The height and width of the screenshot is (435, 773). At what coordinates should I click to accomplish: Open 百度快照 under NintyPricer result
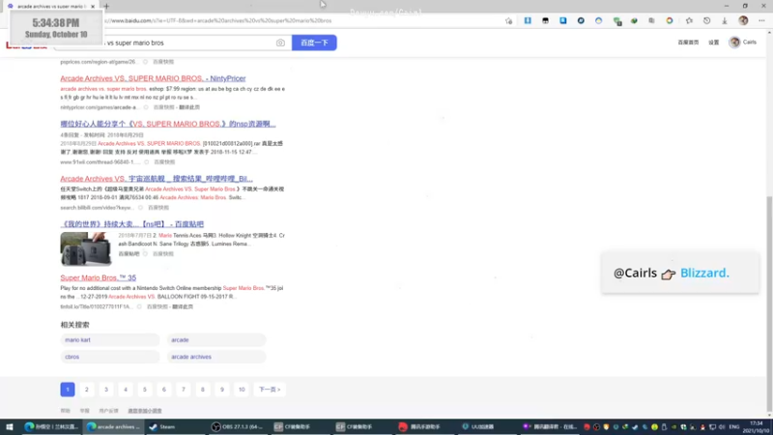(163, 107)
